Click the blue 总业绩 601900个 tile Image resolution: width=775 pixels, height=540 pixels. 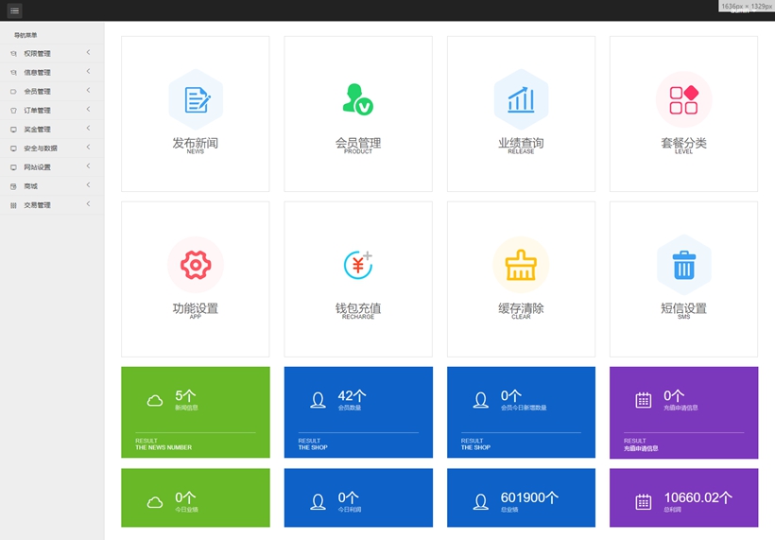521,497
